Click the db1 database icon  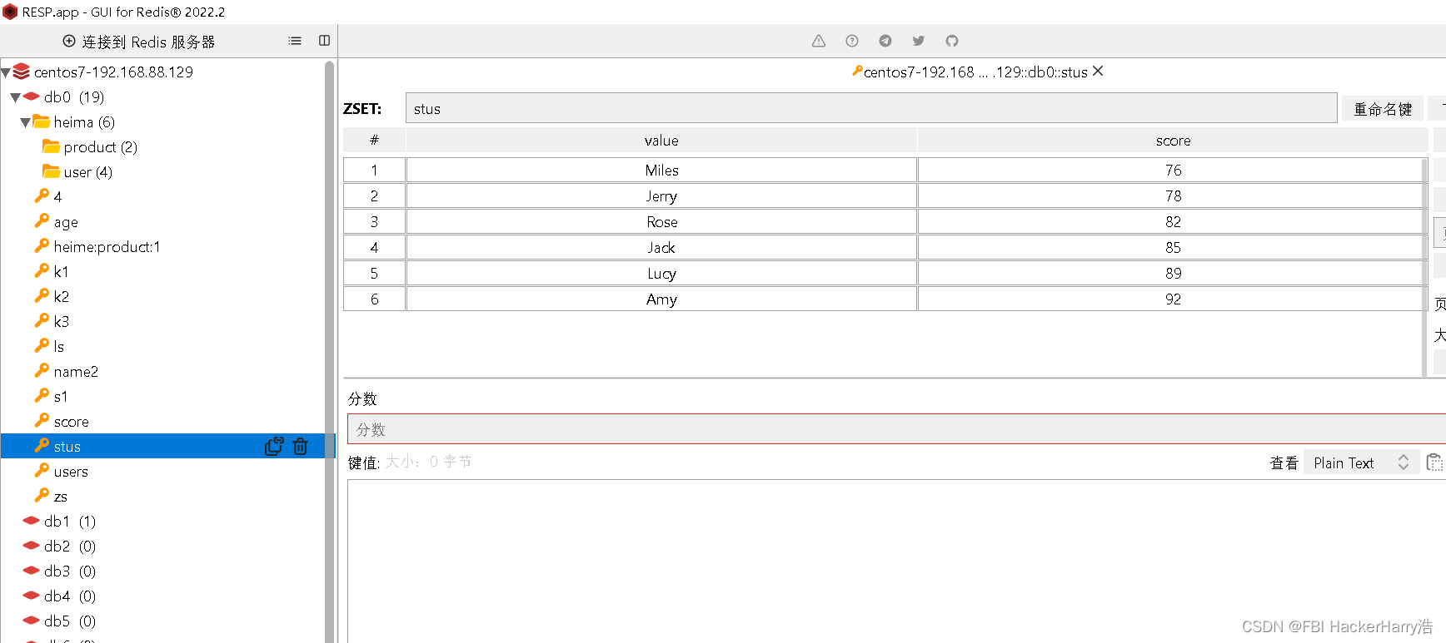pos(32,521)
